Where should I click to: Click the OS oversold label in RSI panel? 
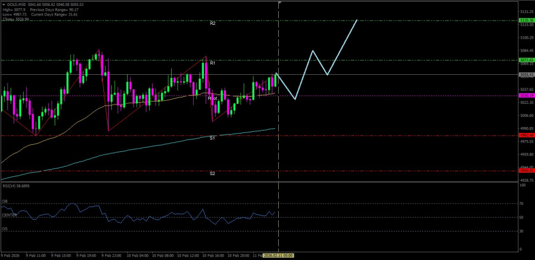tap(5, 229)
